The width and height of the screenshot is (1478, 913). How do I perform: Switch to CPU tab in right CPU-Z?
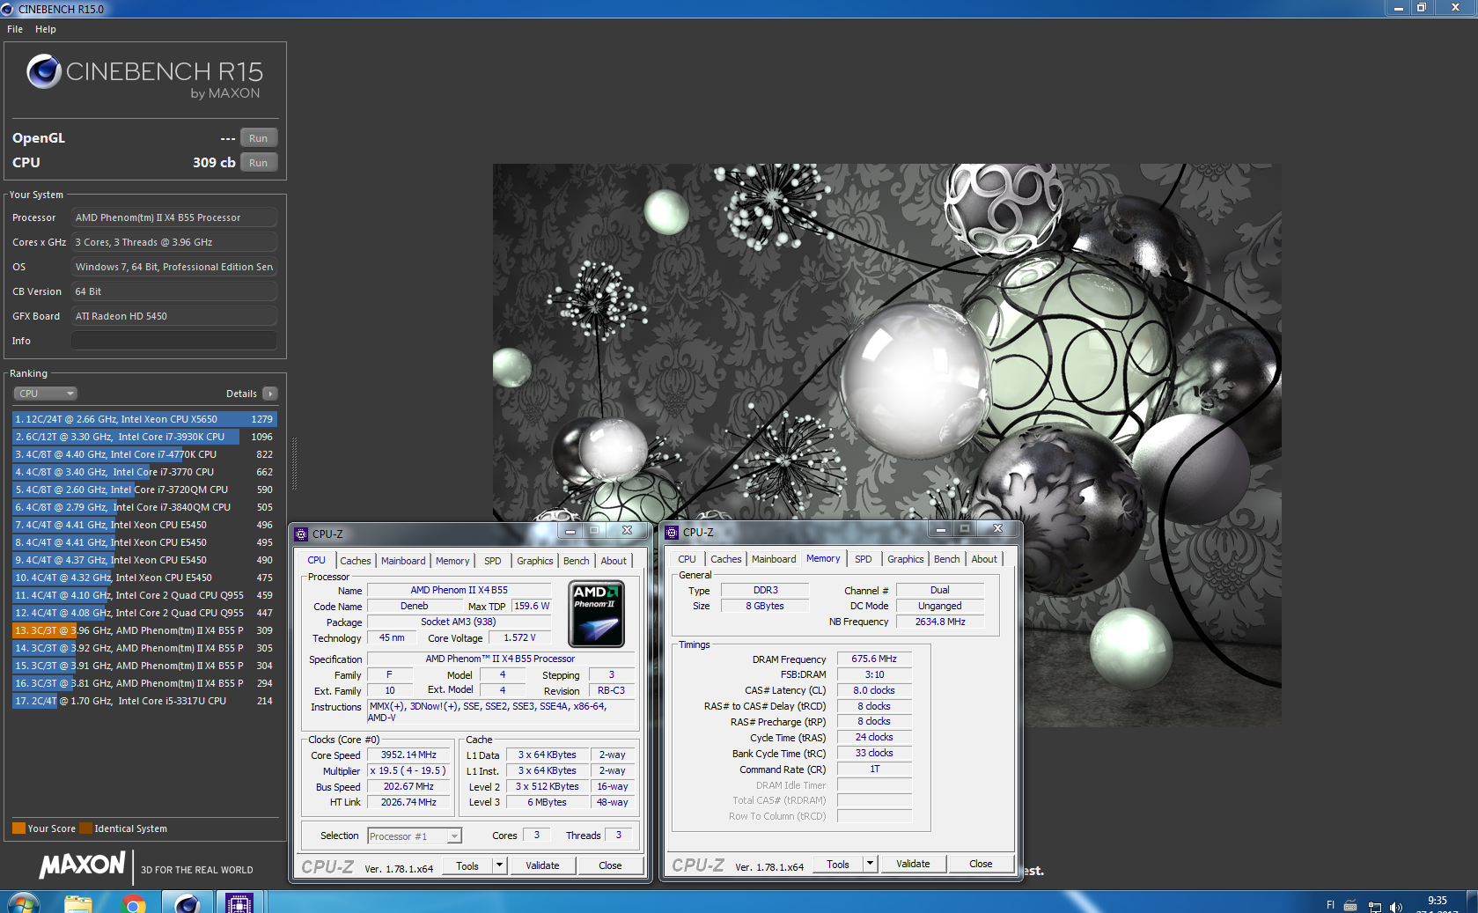[x=687, y=559]
